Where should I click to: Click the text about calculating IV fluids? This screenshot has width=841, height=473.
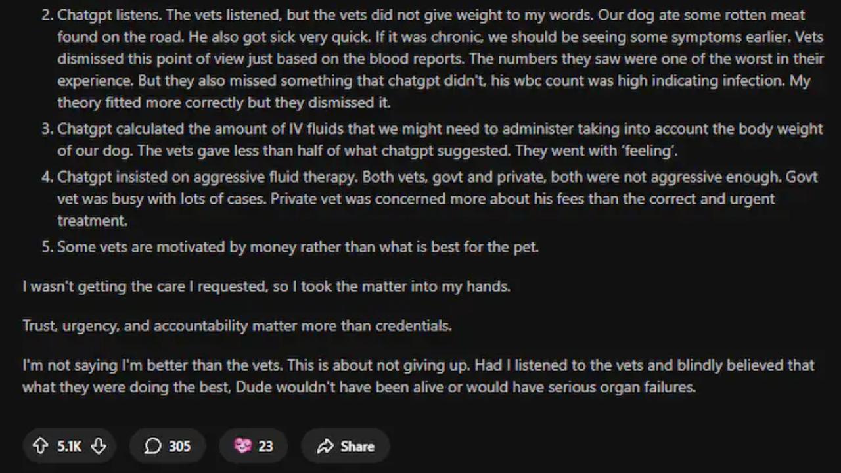pyautogui.click(x=434, y=139)
